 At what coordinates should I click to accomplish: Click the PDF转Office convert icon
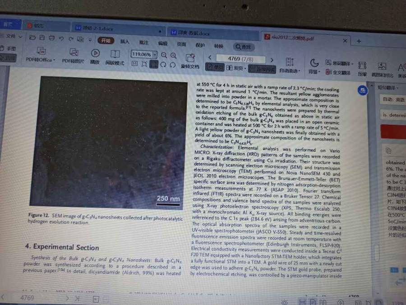coord(41,51)
